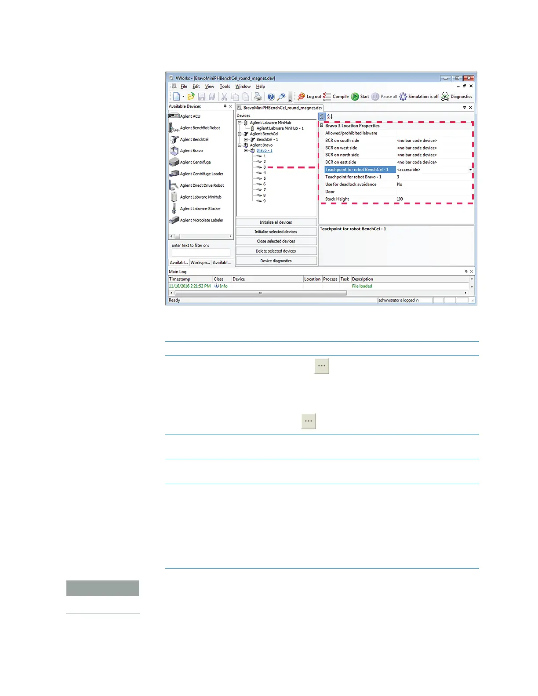
Task: Click the Main Log horizontal scrollbar
Action: pyautogui.click(x=319, y=293)
